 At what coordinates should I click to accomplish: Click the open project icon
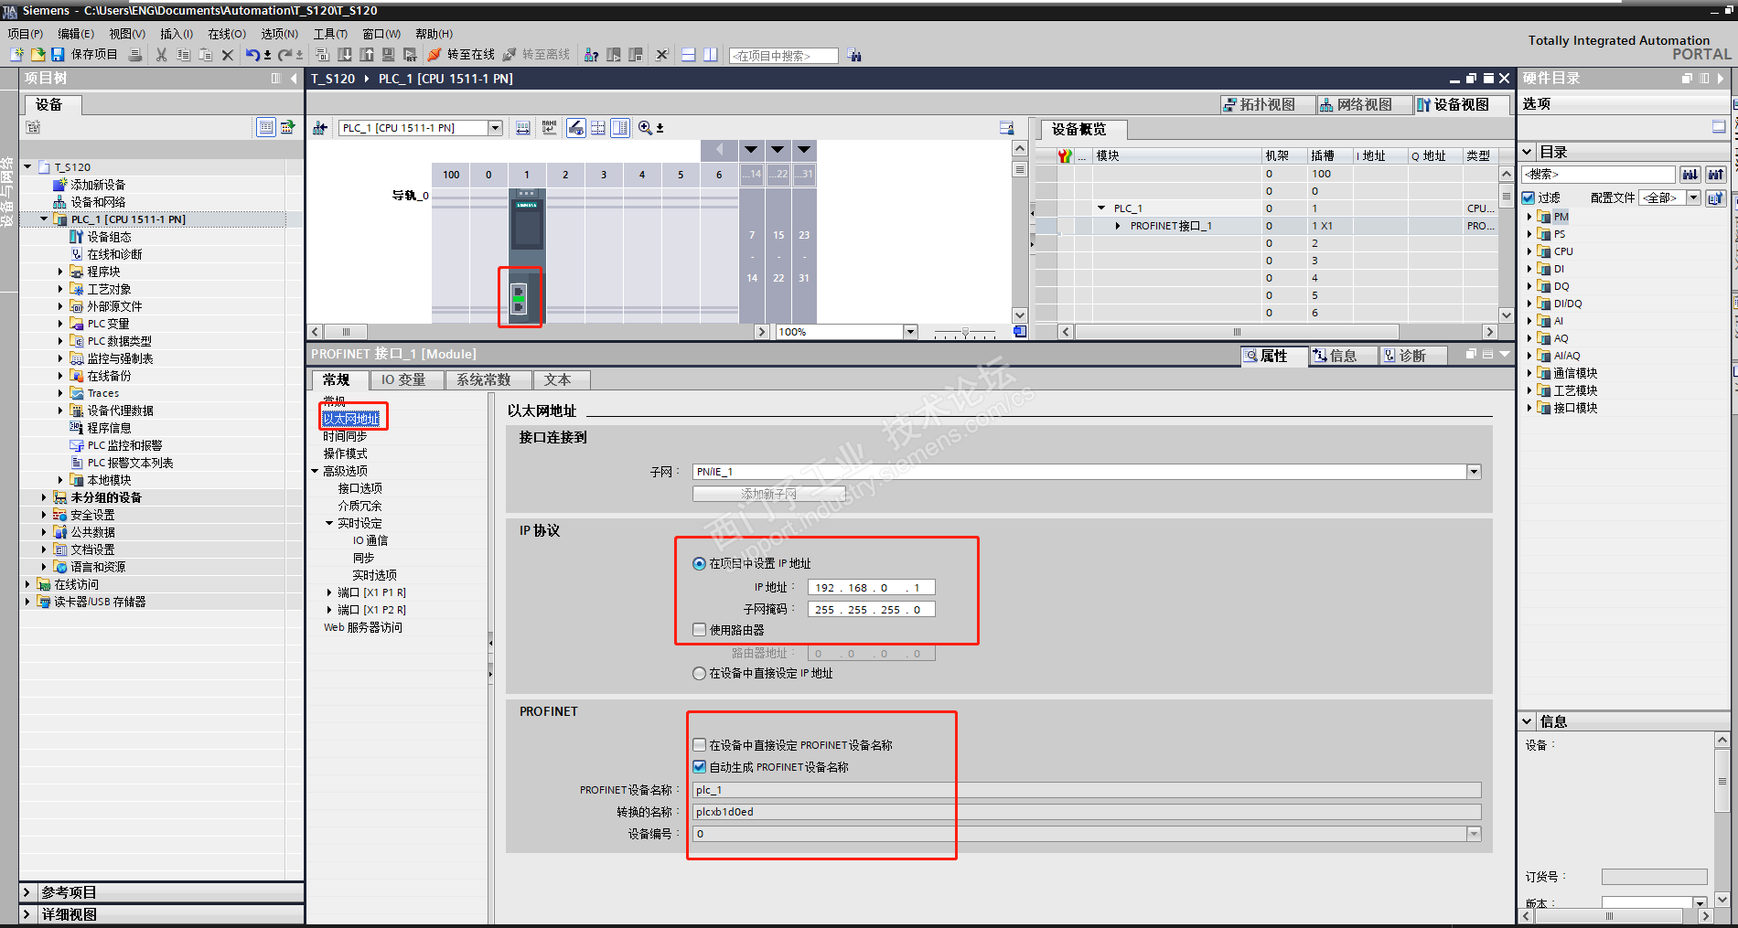[38, 55]
